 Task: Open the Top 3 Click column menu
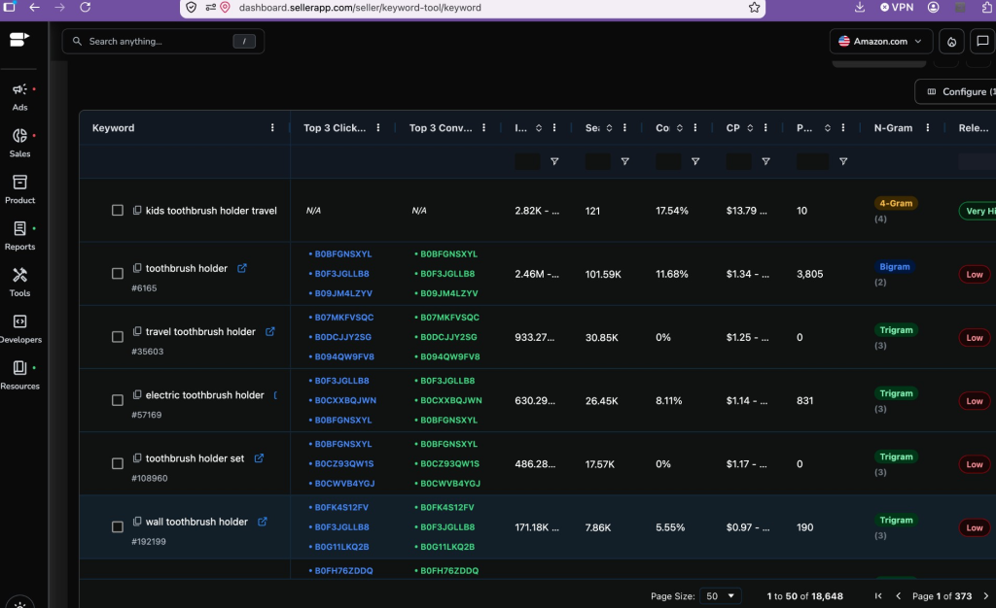pyautogui.click(x=378, y=128)
